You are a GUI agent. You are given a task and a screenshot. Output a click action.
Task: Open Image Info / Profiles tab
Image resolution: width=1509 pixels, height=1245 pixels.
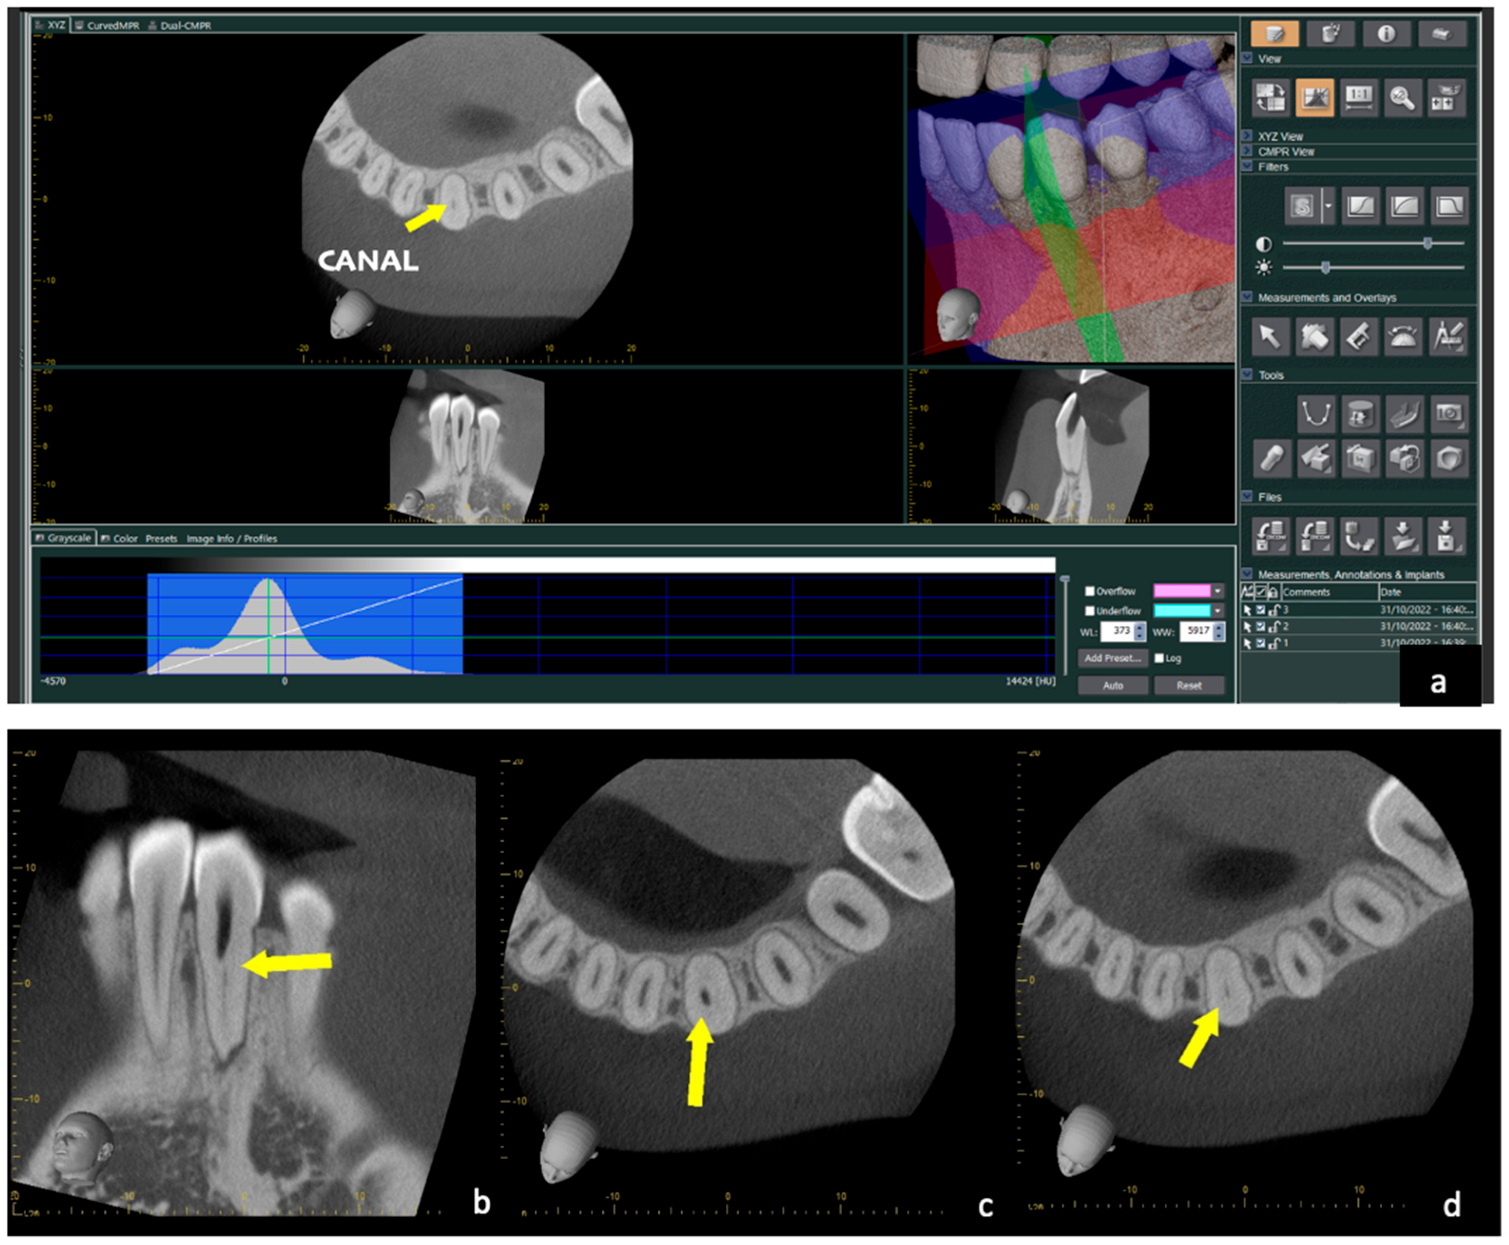point(231,539)
